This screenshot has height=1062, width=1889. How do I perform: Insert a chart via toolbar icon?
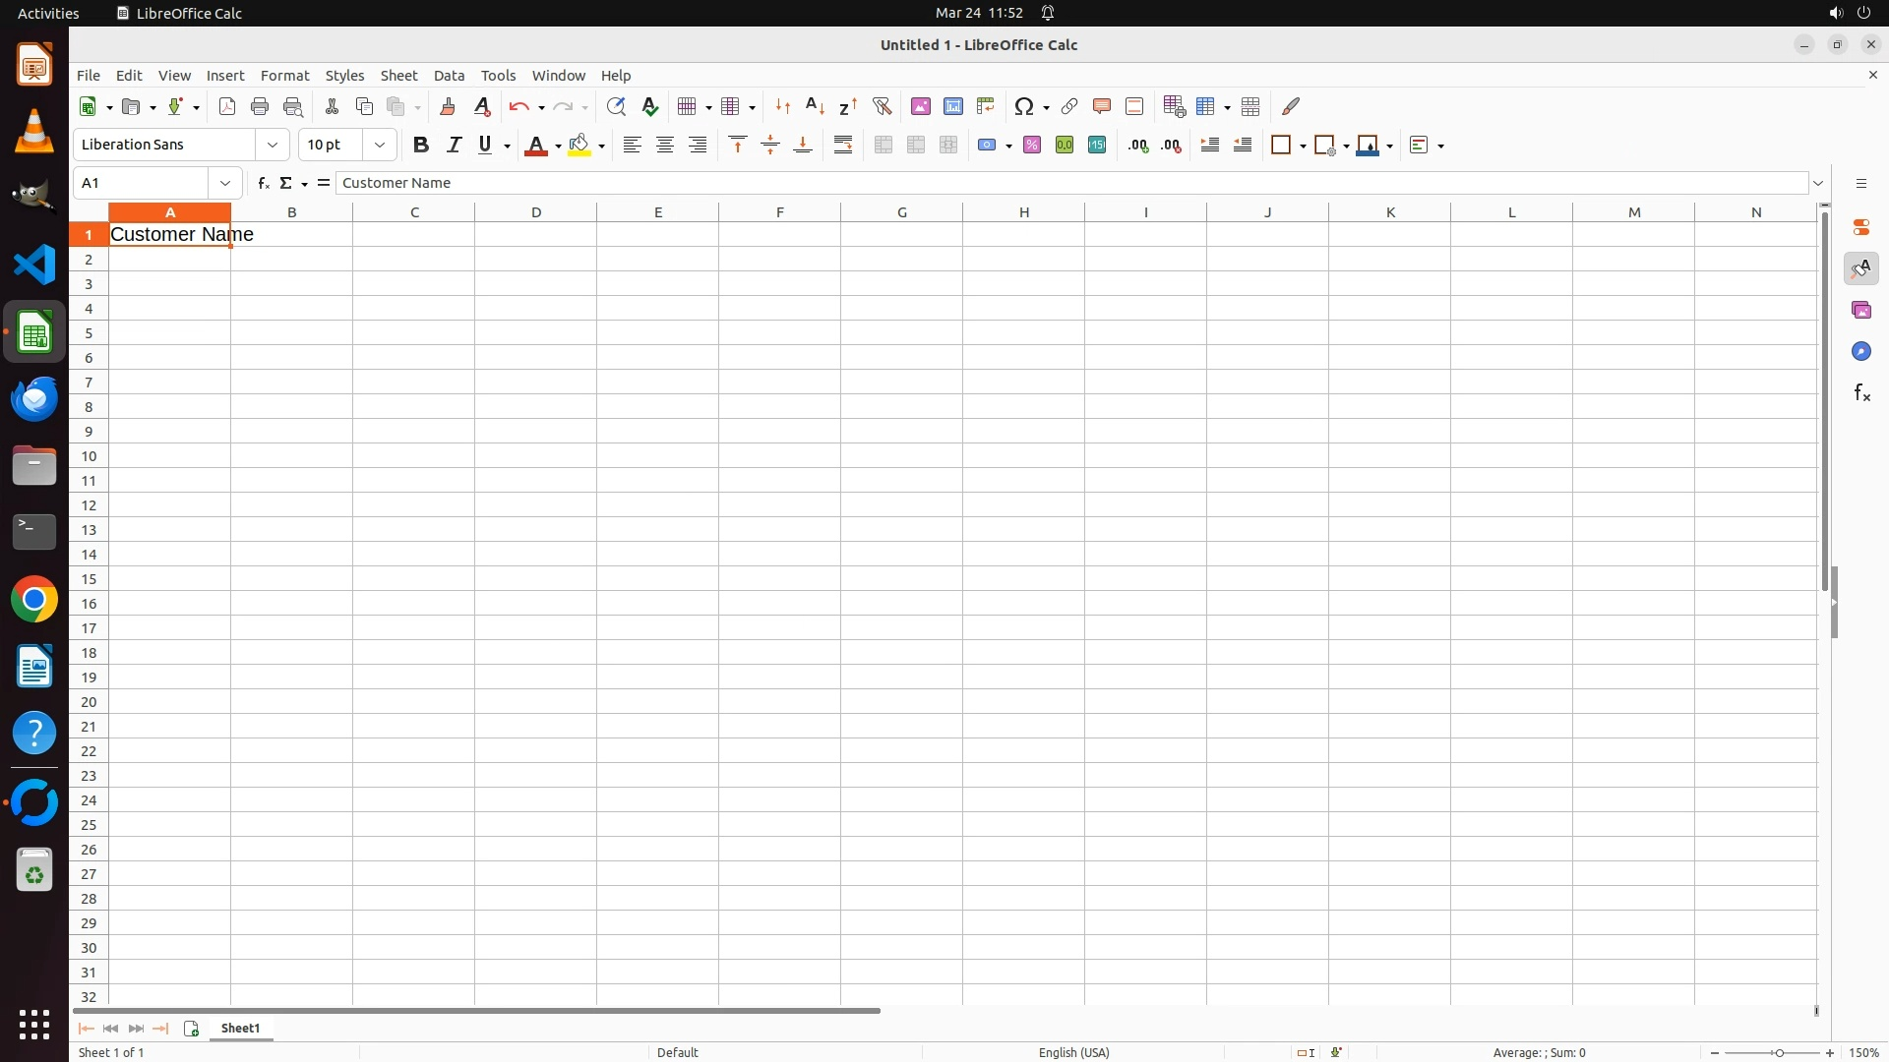[952, 106]
